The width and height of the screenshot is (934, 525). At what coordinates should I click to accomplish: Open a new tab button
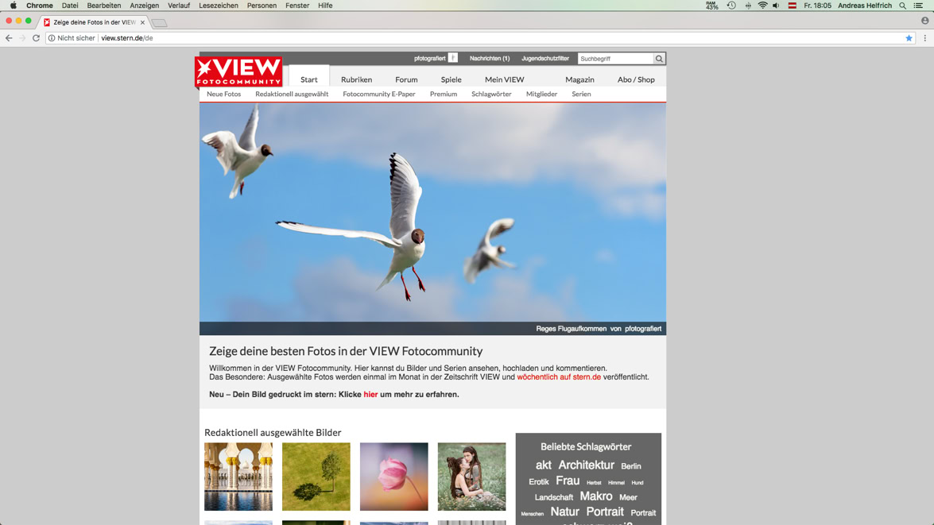pyautogui.click(x=159, y=22)
